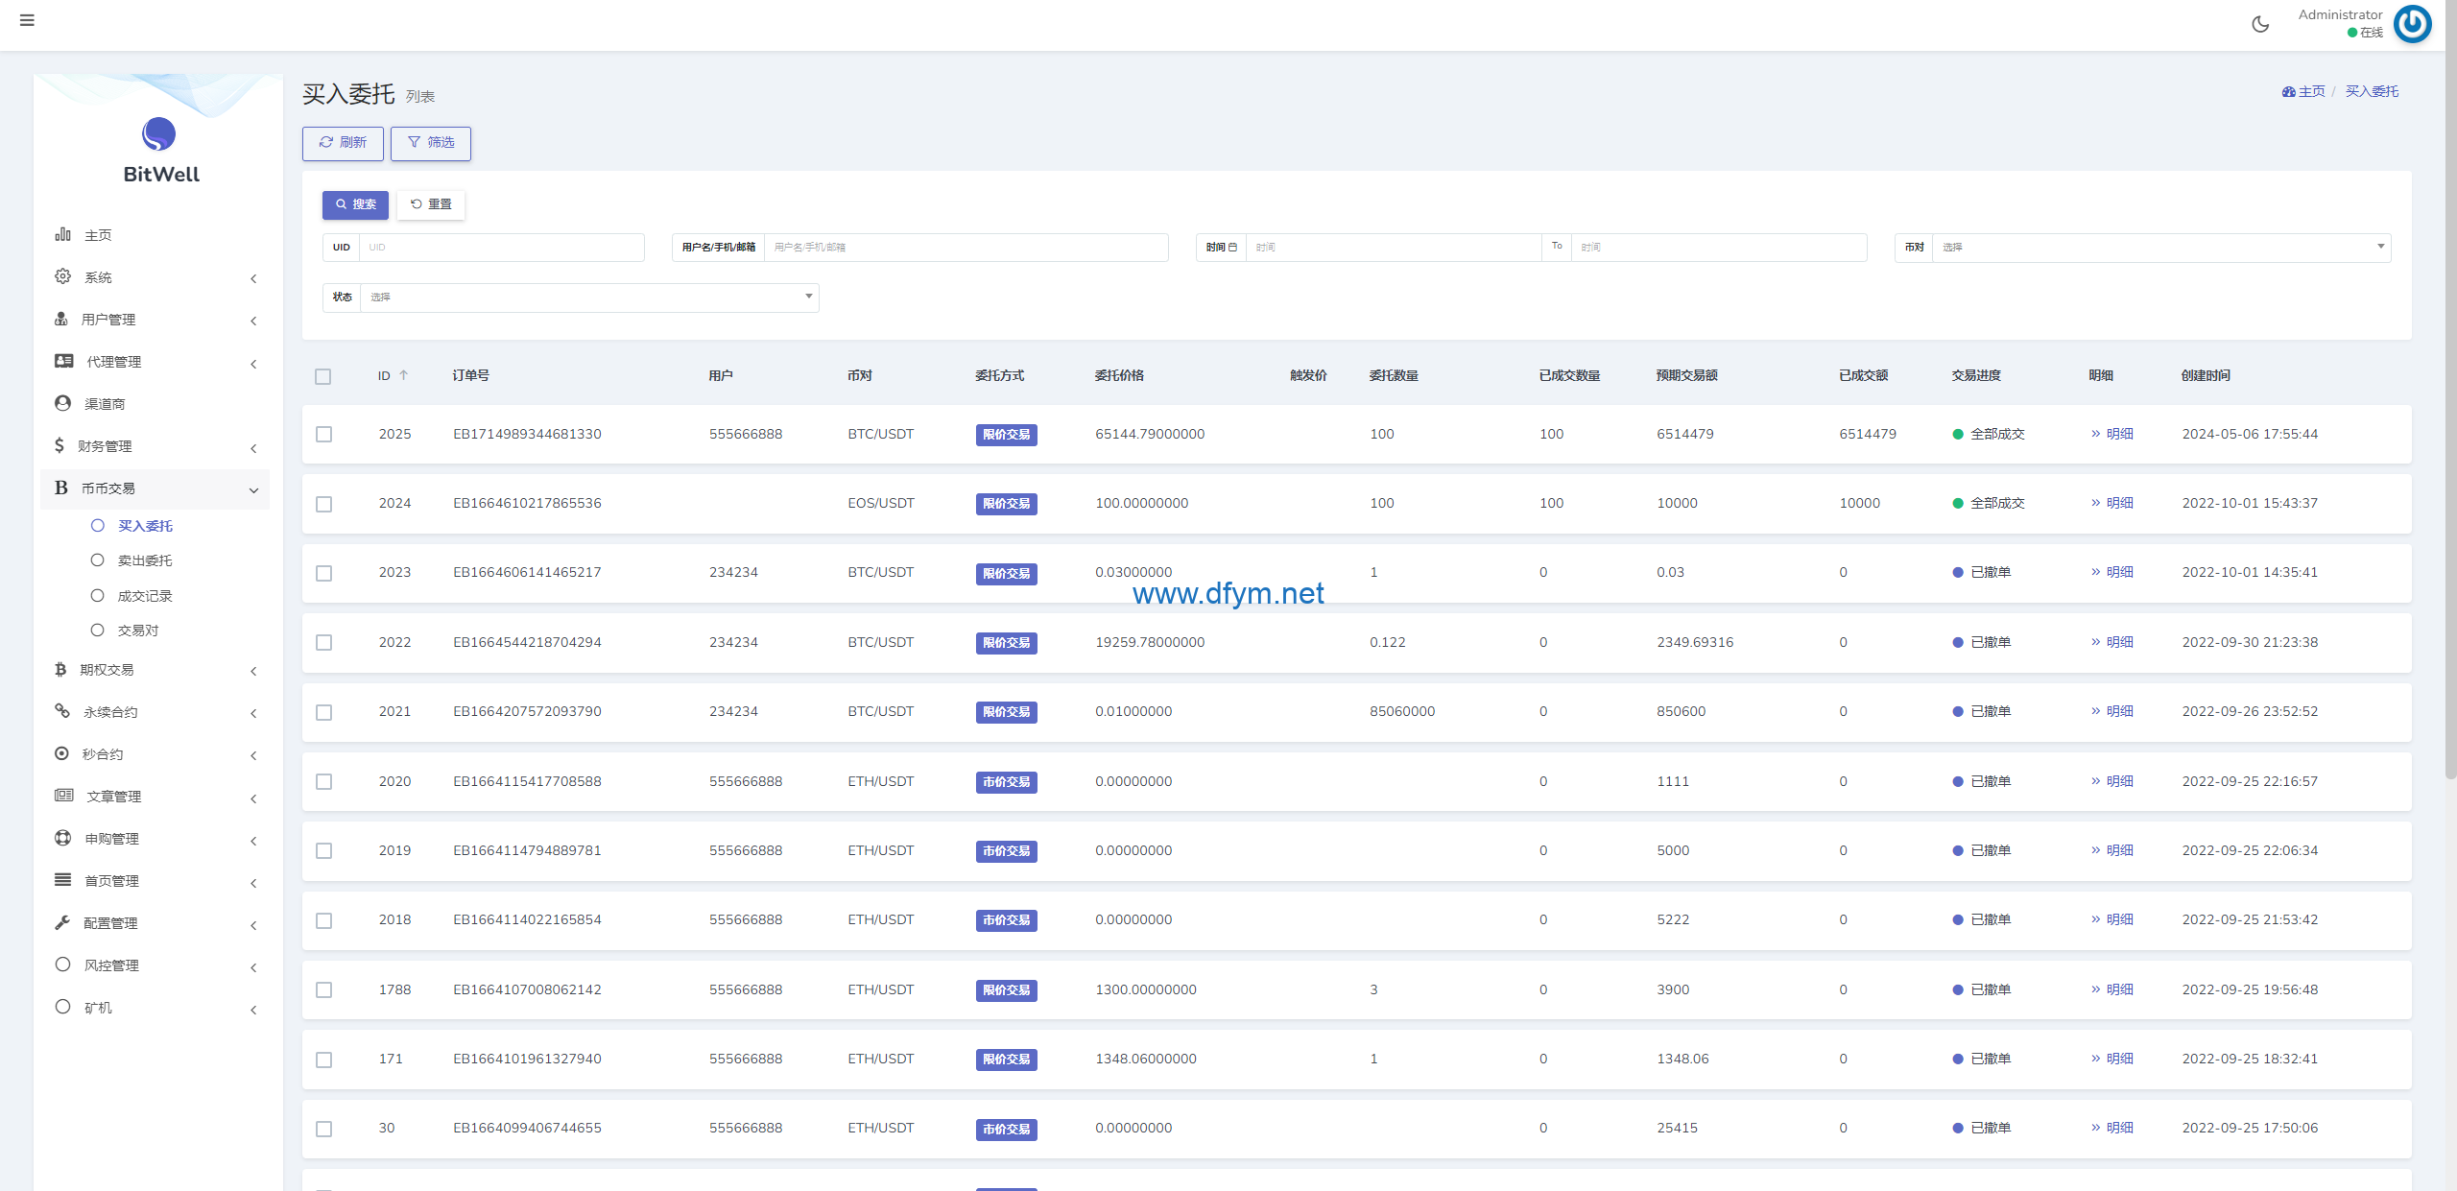Click breadcrumb link 买入委托

tap(2372, 91)
